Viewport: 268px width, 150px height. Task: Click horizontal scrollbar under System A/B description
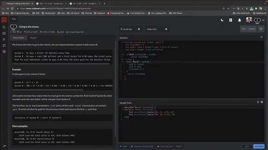tap(61, 64)
